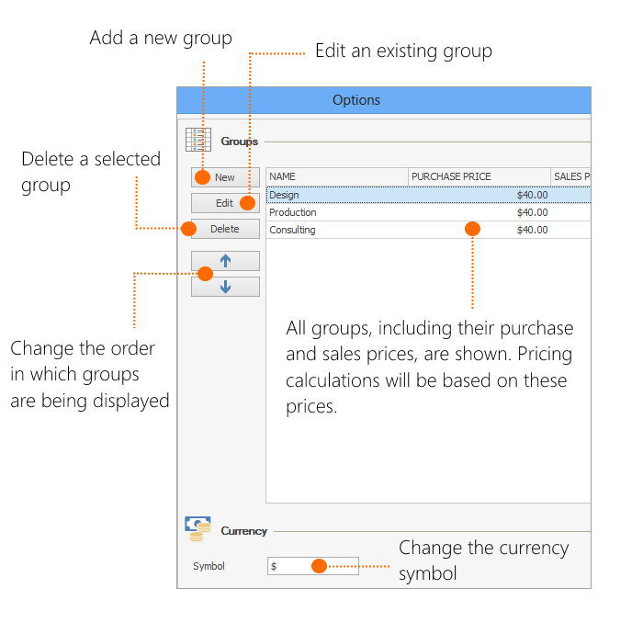The height and width of the screenshot is (634, 643).
Task: Move selected group up with arrow button
Action: (225, 261)
